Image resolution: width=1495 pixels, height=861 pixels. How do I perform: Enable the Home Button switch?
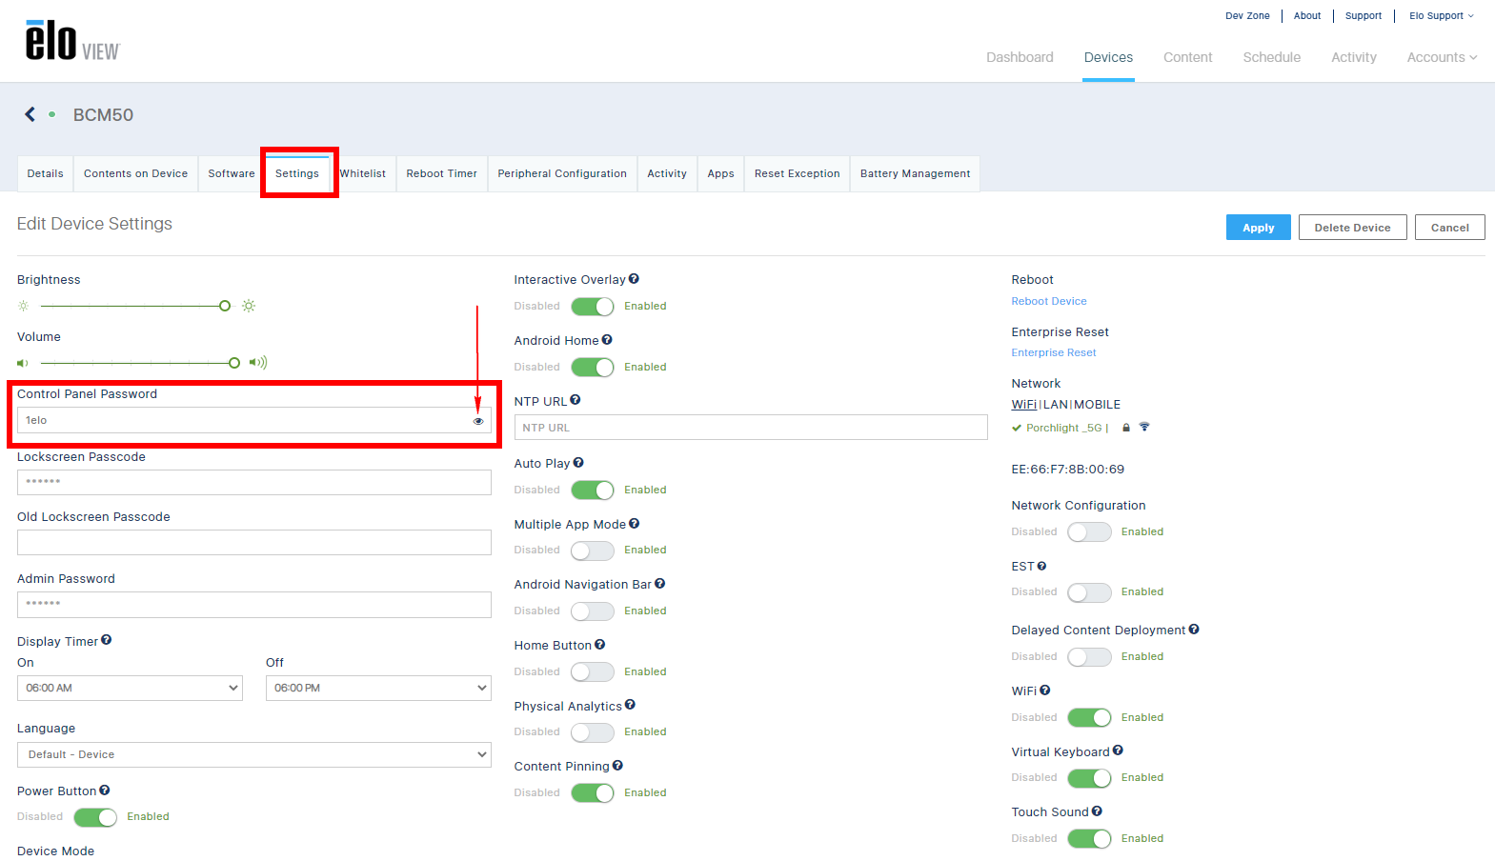593,672
